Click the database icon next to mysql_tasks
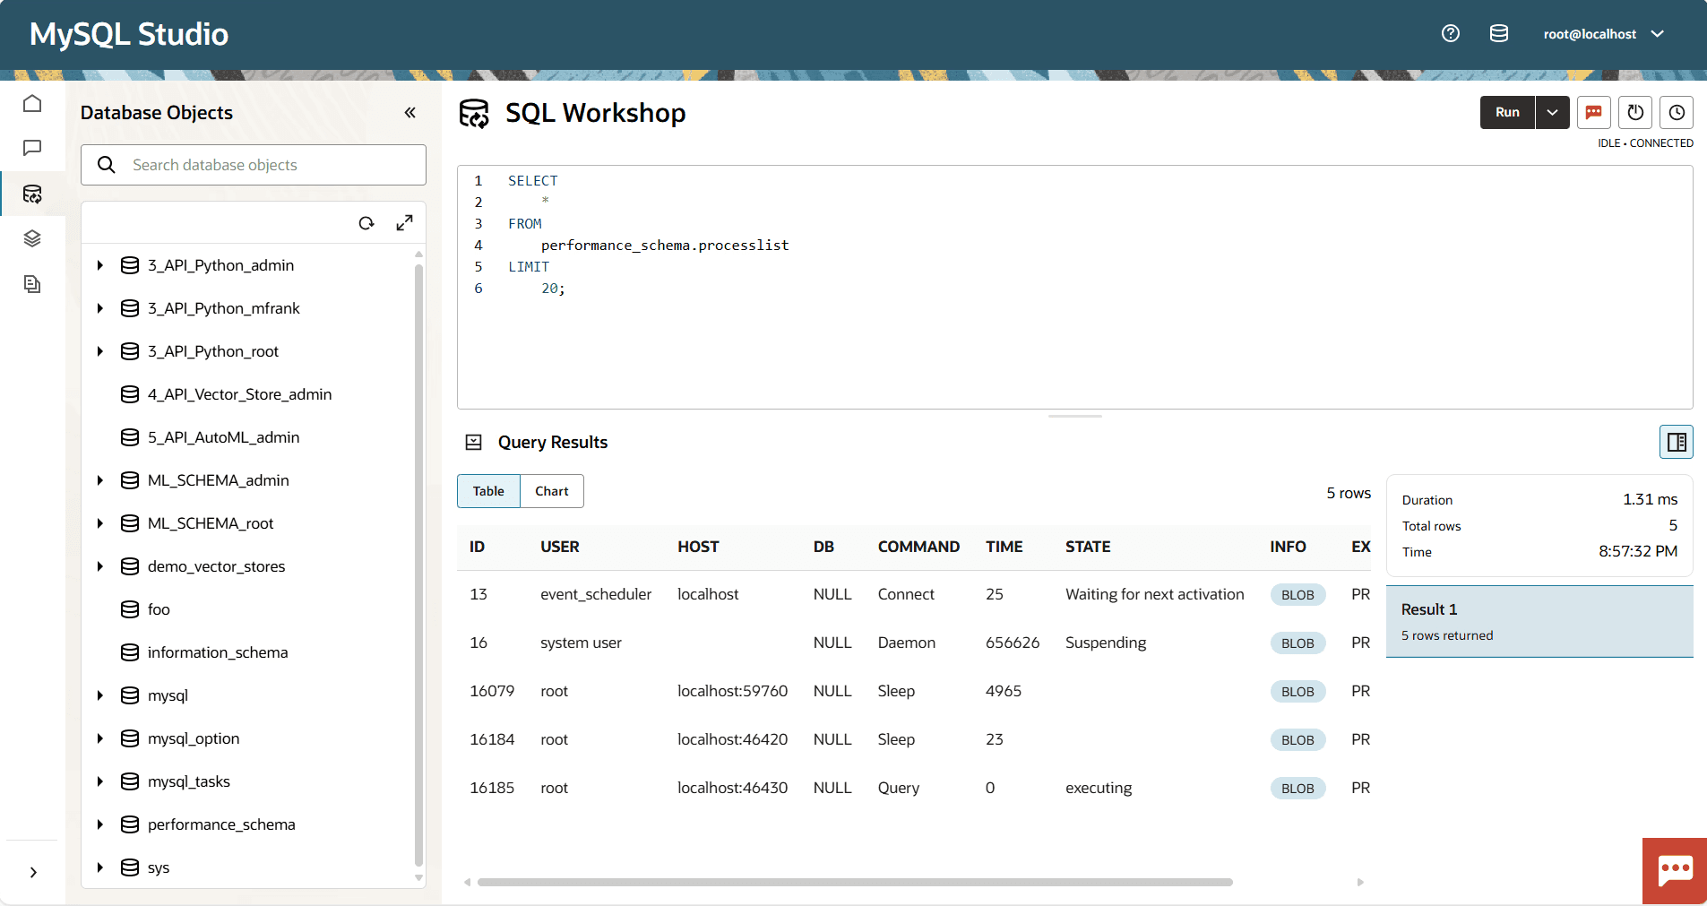The height and width of the screenshot is (906, 1707). pos(130,781)
